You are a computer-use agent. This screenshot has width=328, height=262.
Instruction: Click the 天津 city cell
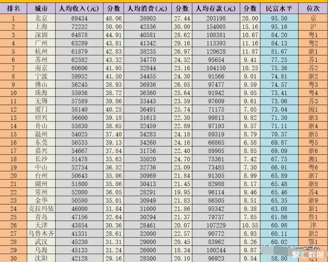41,225
